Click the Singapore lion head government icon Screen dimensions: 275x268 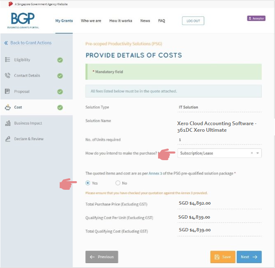[11, 4]
